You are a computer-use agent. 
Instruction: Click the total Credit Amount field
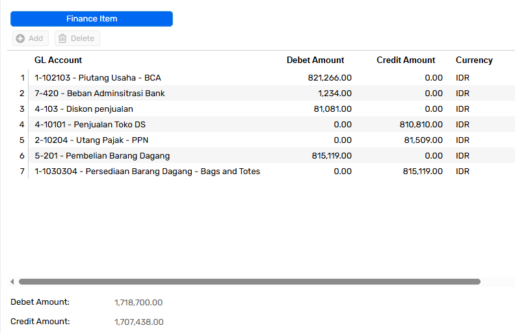point(139,322)
